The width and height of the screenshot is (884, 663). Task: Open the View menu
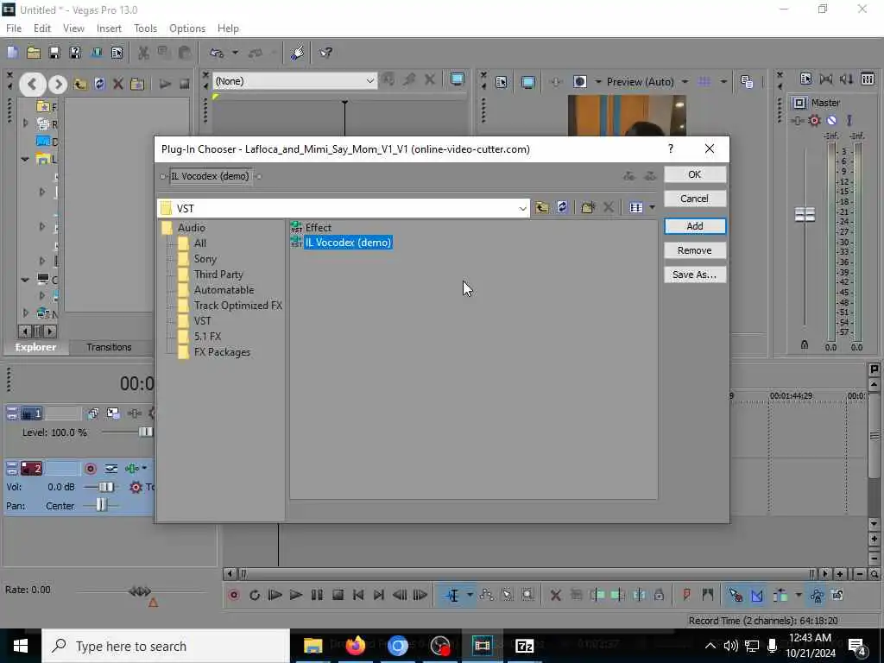point(73,28)
